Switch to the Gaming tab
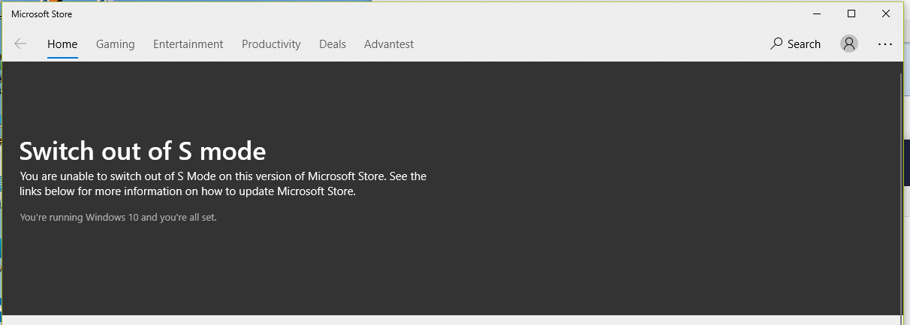 pyautogui.click(x=116, y=44)
